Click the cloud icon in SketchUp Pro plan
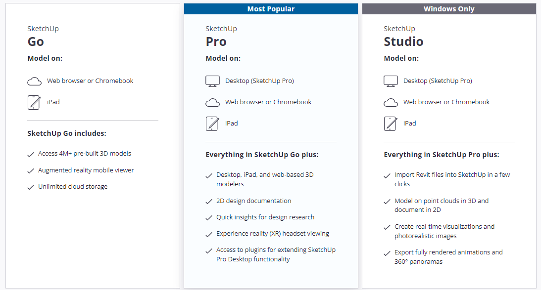541x290 pixels. click(x=212, y=103)
